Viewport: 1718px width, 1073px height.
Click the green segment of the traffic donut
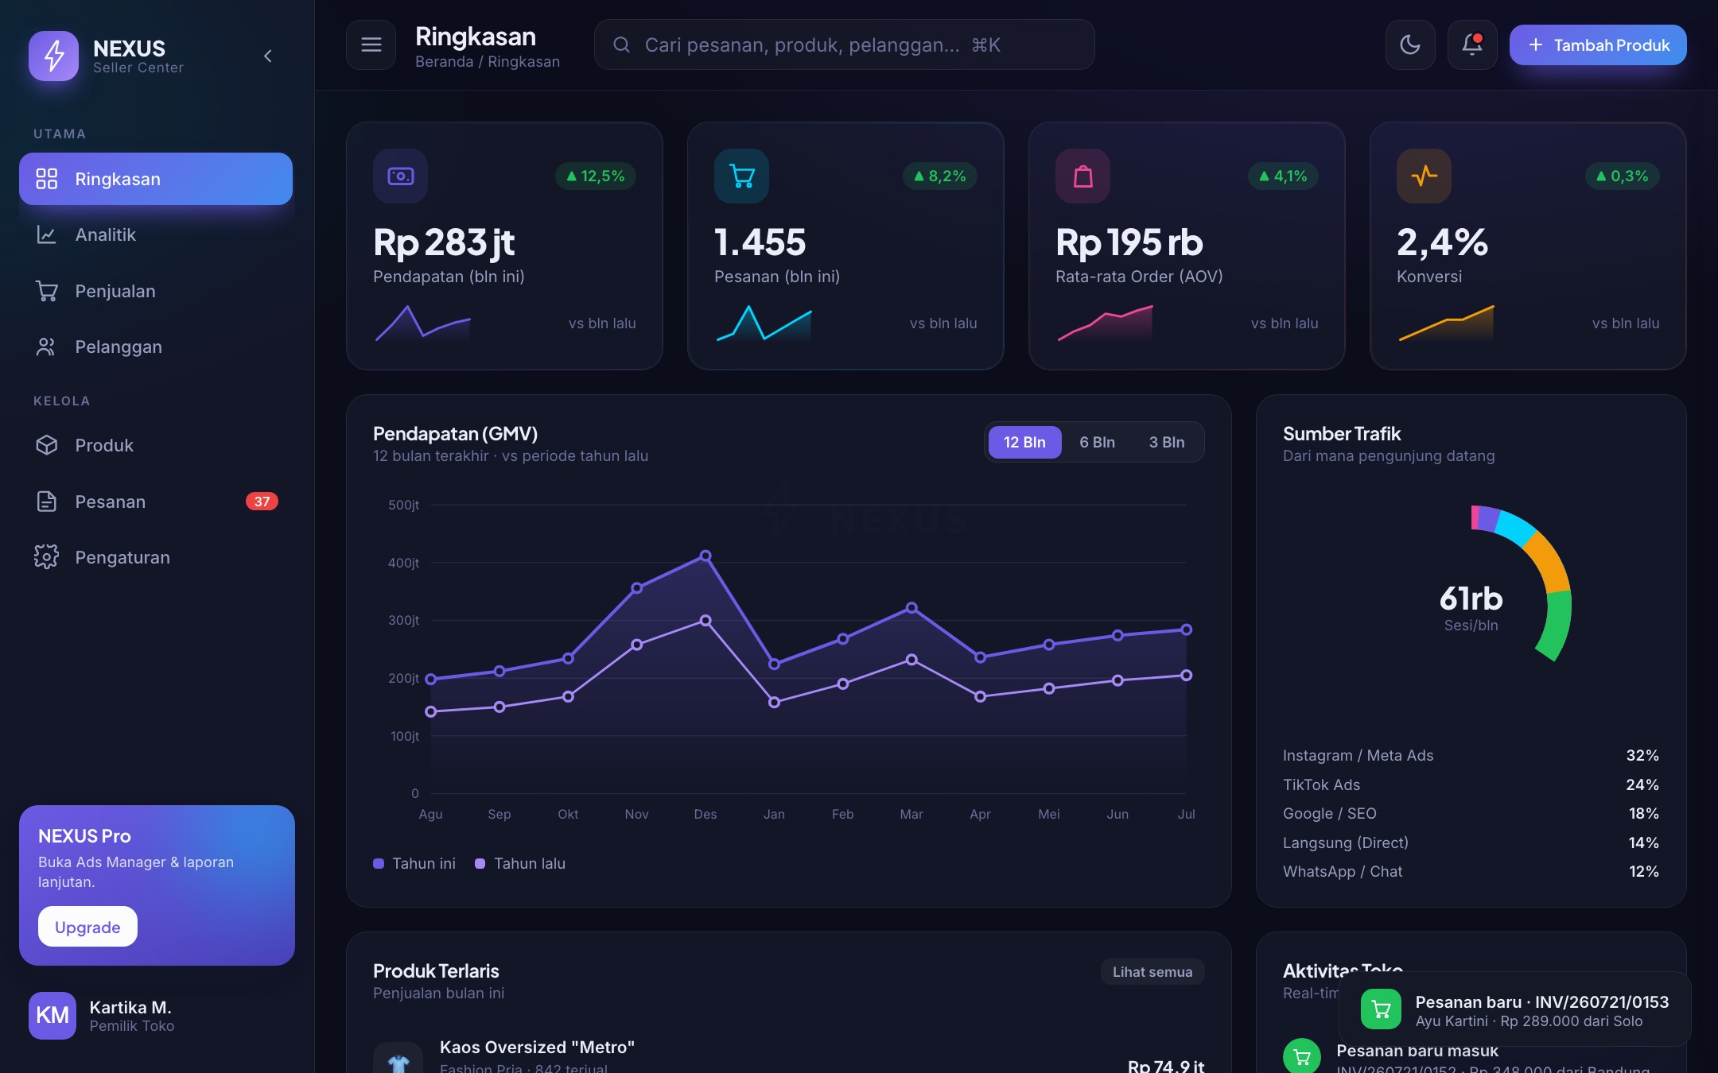click(x=1557, y=626)
